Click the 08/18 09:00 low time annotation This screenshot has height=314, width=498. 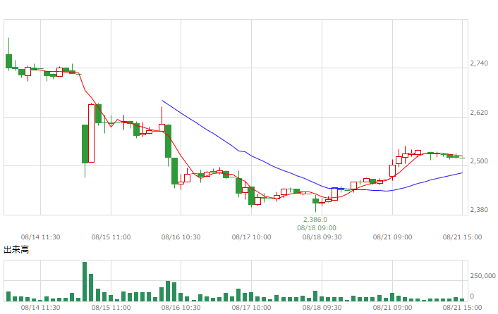pos(316,228)
